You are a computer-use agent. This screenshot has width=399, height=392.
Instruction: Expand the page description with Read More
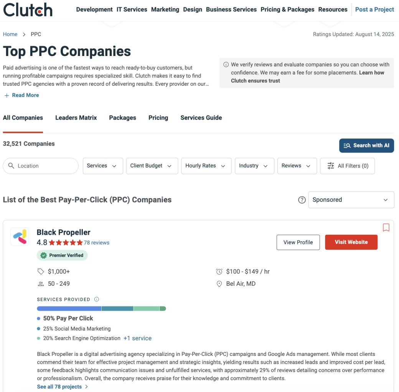[x=21, y=95]
